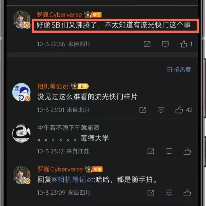This screenshot has height=206, width=206.
Task: Reply to 相机笔记et's comment via comment icon
Action: tap(161, 110)
